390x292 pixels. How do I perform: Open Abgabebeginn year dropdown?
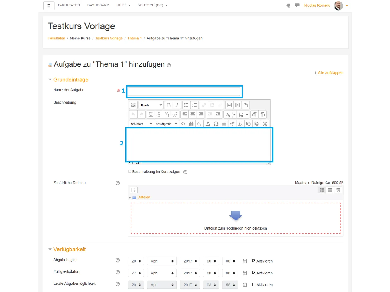tap(190, 261)
